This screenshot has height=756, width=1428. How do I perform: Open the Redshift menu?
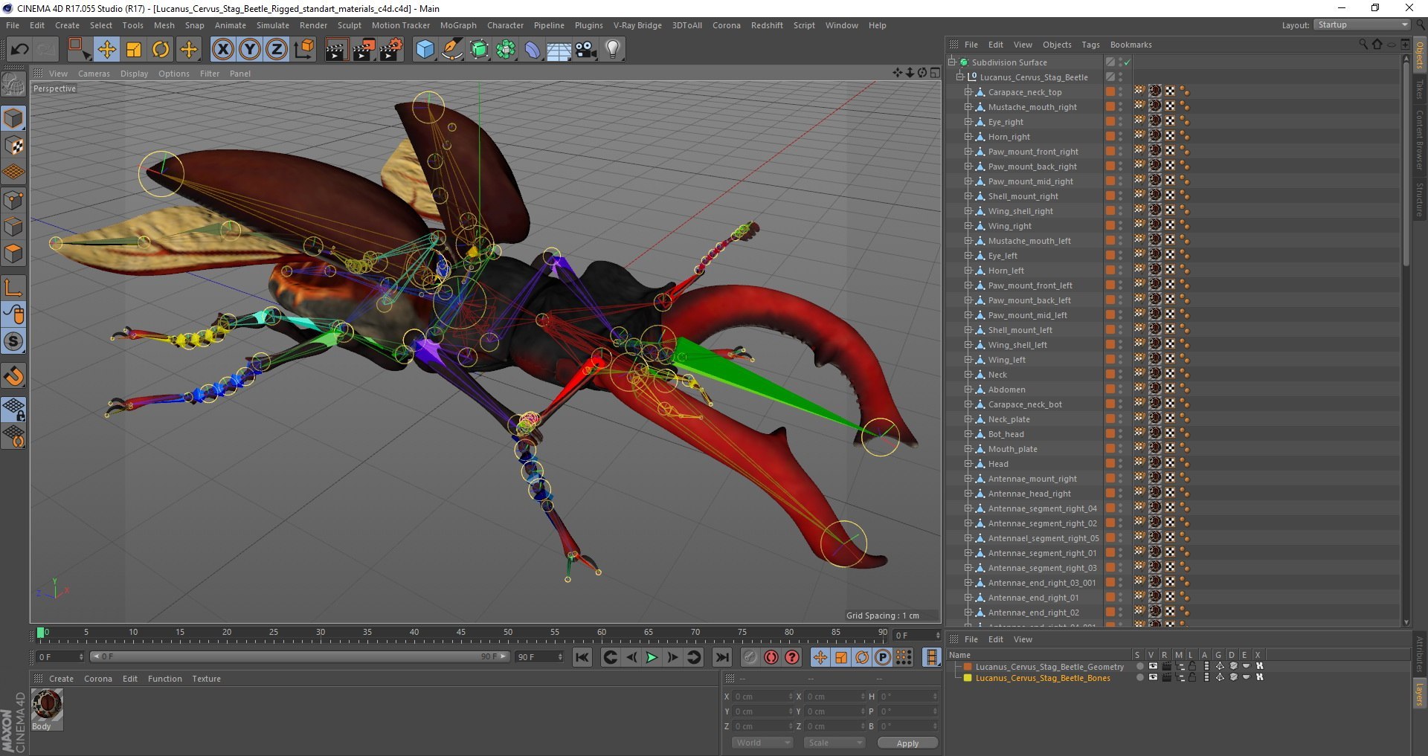pos(767,25)
